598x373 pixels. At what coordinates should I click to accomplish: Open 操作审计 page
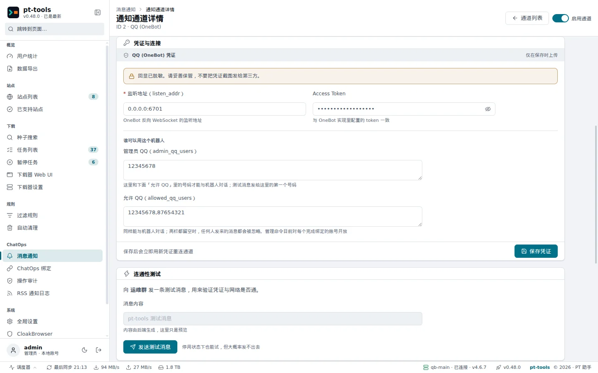tap(52, 281)
